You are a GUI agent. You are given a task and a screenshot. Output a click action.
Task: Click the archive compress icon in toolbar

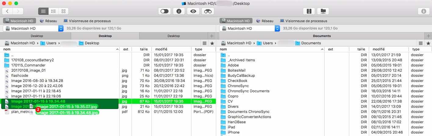pos(309,11)
